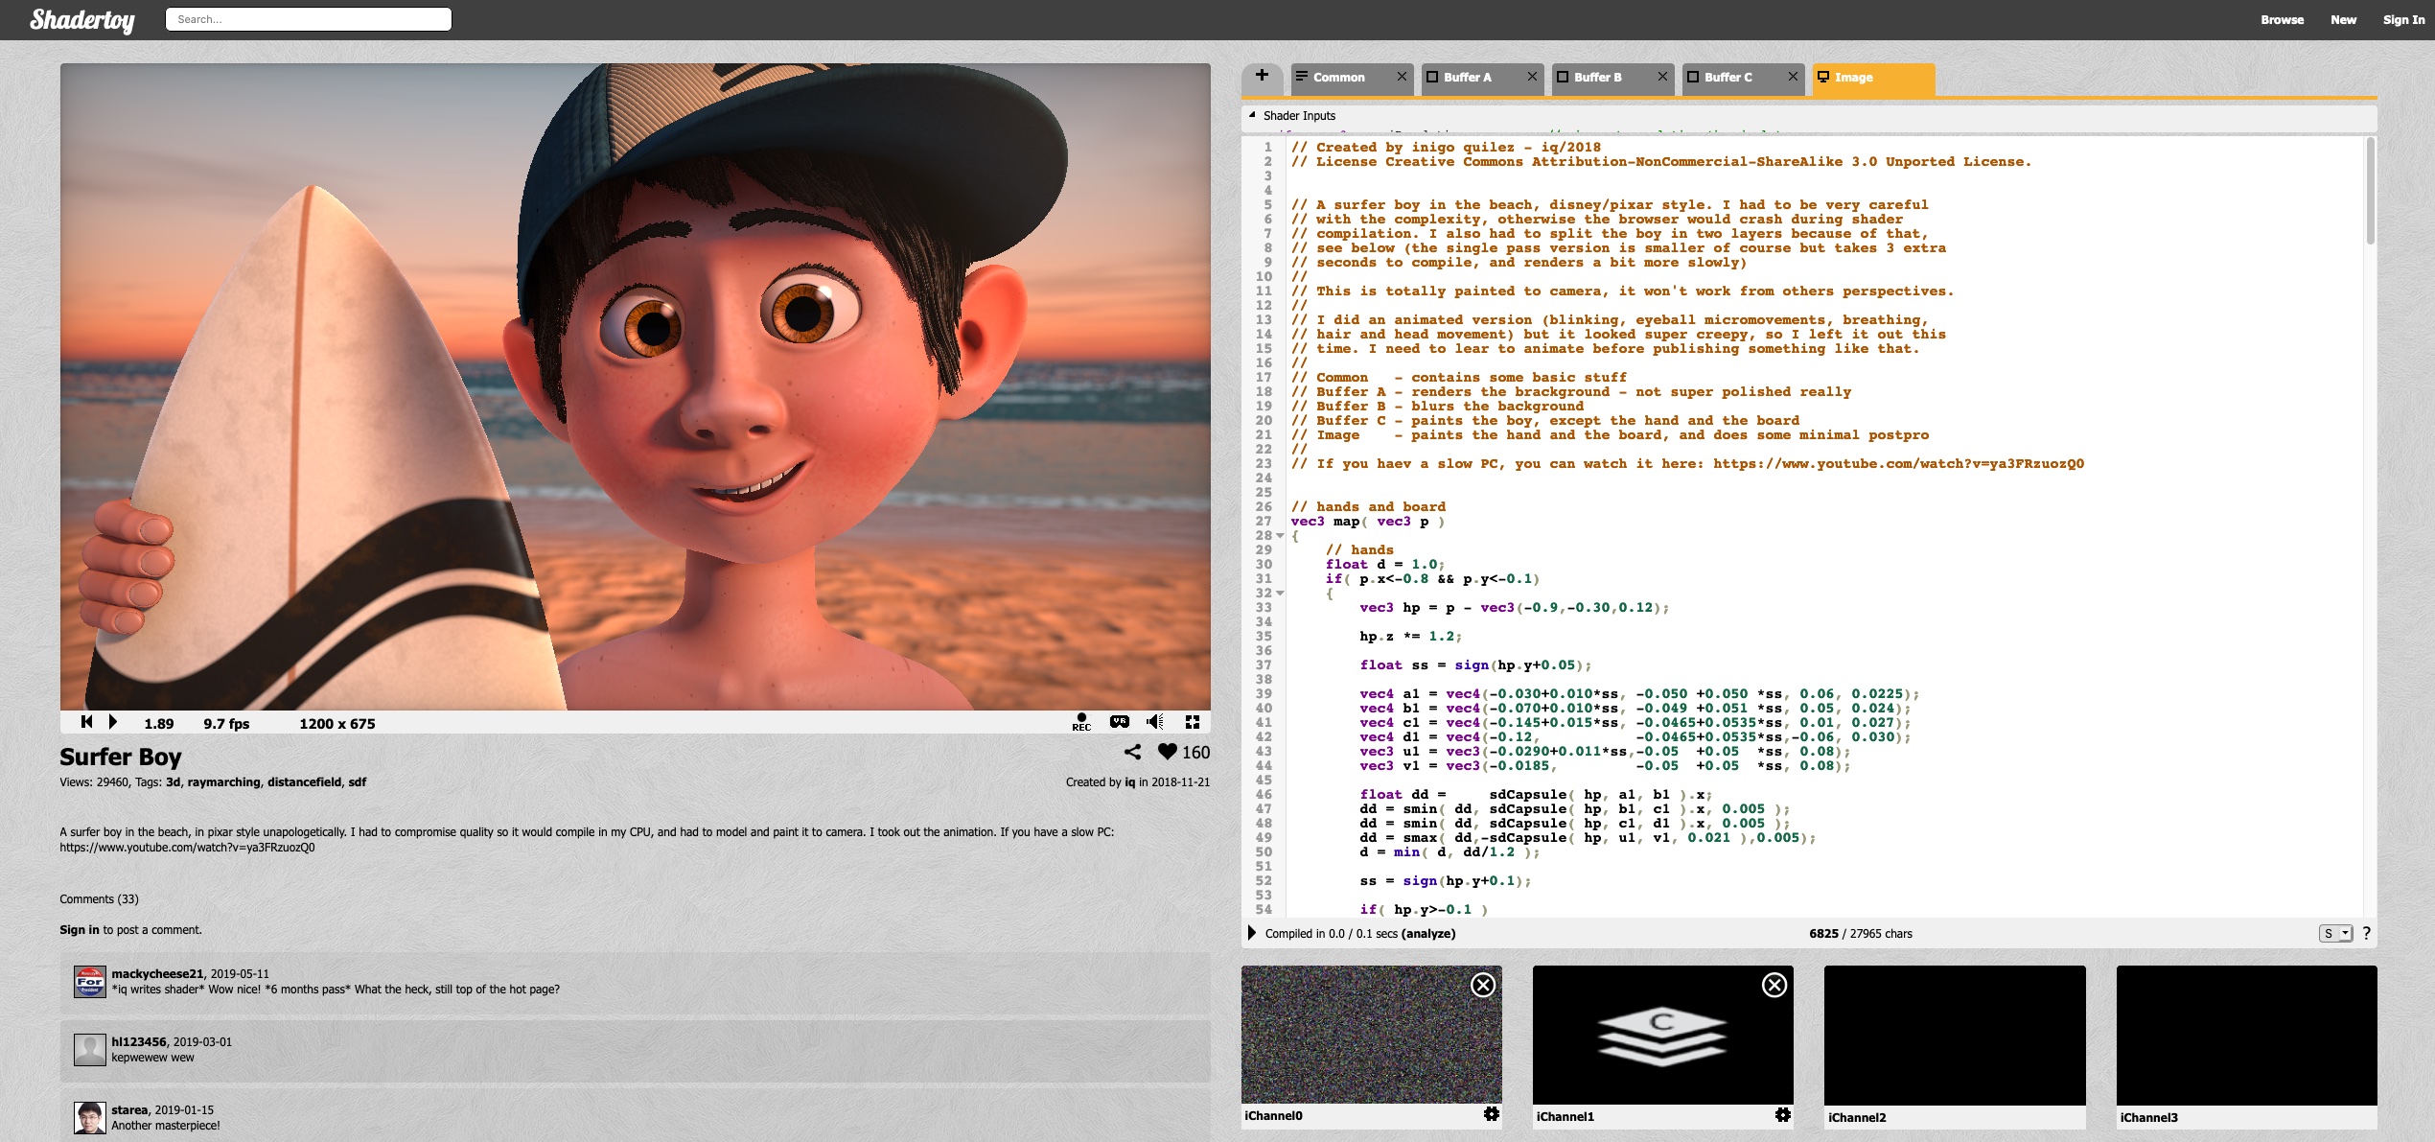The width and height of the screenshot is (2435, 1142).
Task: Reset shader time to start
Action: (87, 722)
